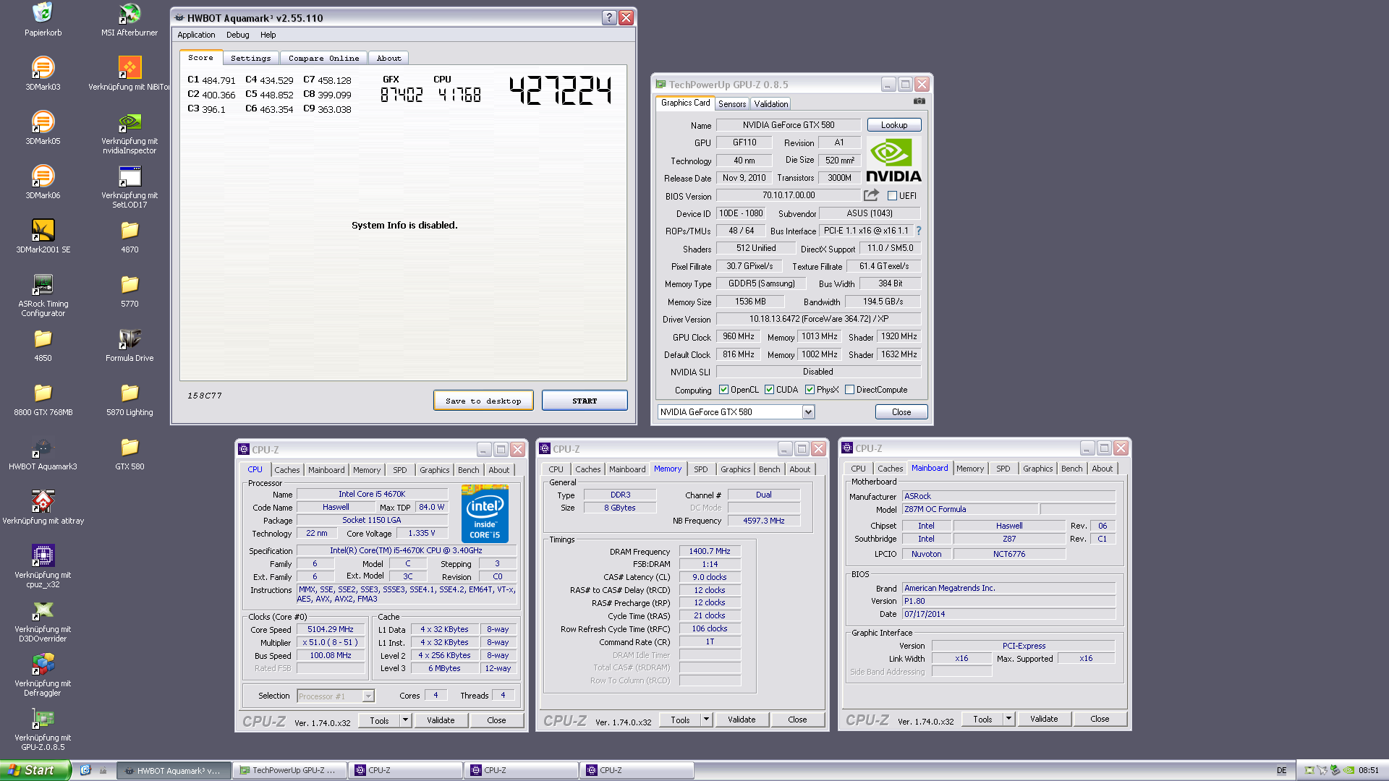Switch to Sensors tab in GPU-Z
1389x781 pixels.
(x=732, y=104)
